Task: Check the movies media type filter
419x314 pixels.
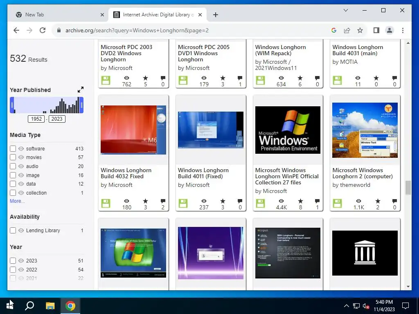Action: click(x=13, y=157)
